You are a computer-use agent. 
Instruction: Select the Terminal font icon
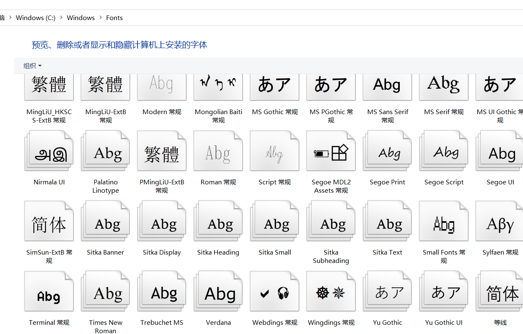49,291
